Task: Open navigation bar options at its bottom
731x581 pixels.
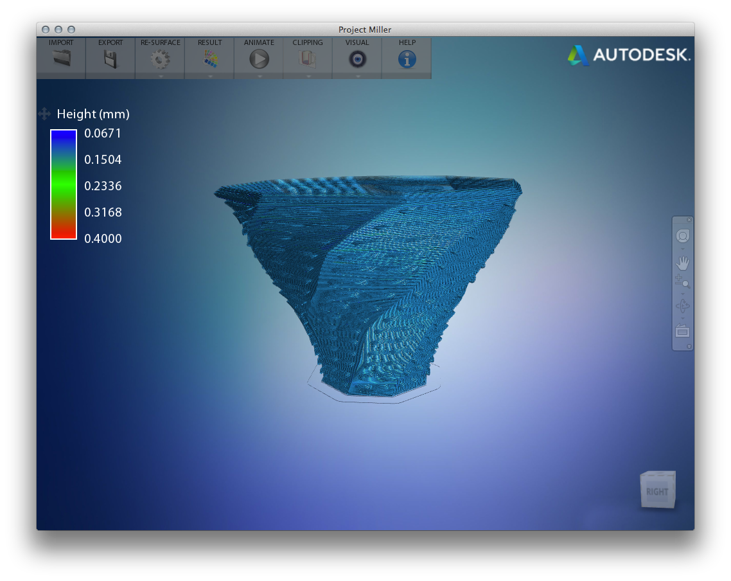Action: click(x=689, y=346)
